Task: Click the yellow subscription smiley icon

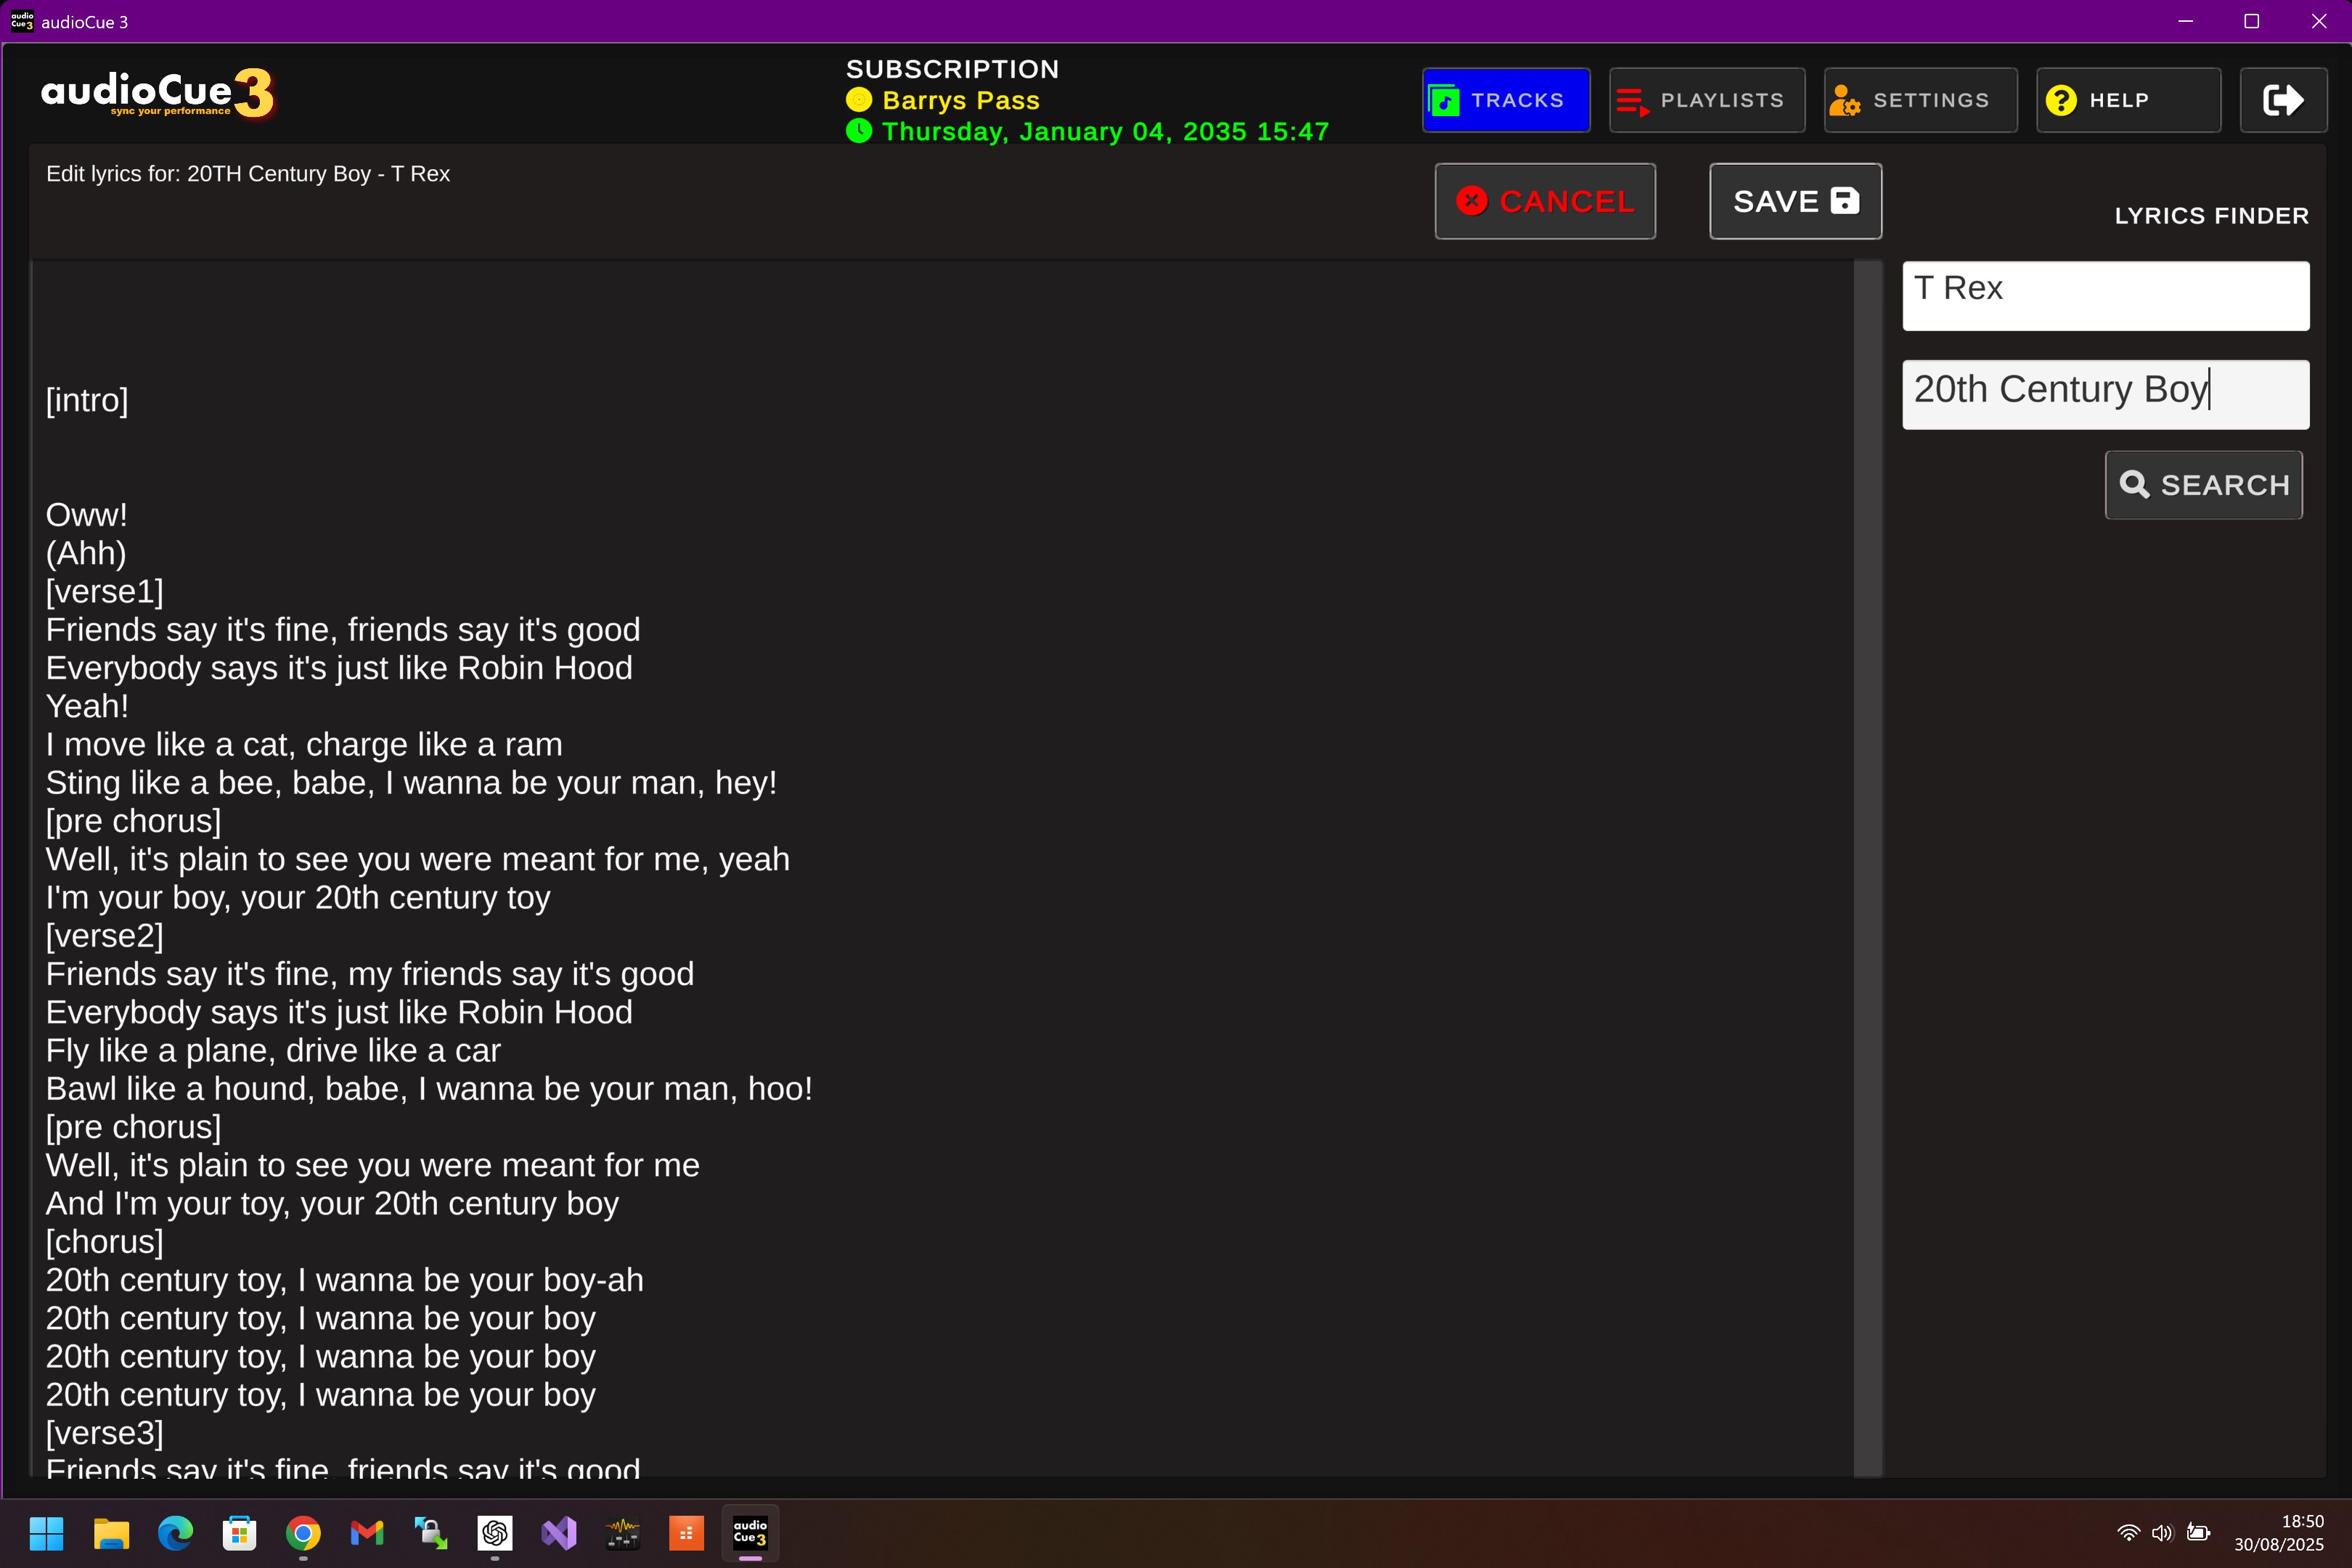Action: tap(858, 100)
